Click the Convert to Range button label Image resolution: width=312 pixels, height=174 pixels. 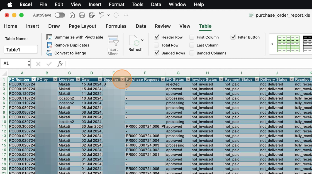point(70,53)
